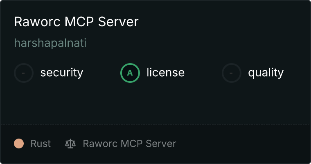Visit the harshapalnati author profile
311x164 pixels.
click(x=50, y=43)
